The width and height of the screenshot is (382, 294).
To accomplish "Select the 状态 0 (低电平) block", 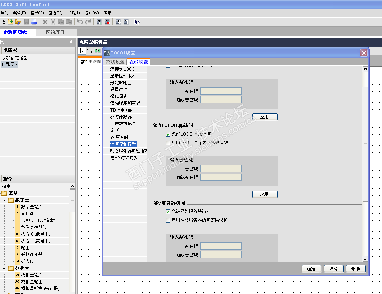I will click(x=36, y=234).
